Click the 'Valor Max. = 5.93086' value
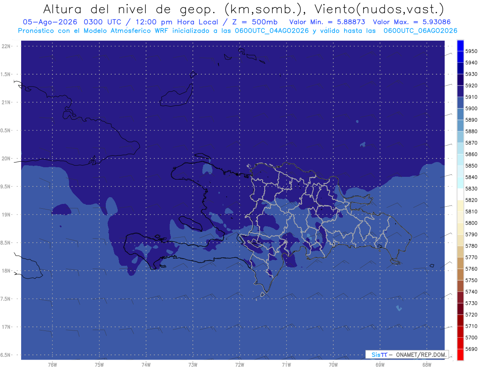Screen dimensions: 479x370 click(413, 22)
